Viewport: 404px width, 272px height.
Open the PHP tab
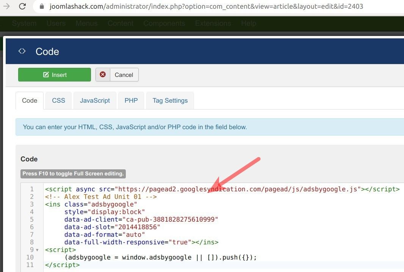click(x=131, y=100)
